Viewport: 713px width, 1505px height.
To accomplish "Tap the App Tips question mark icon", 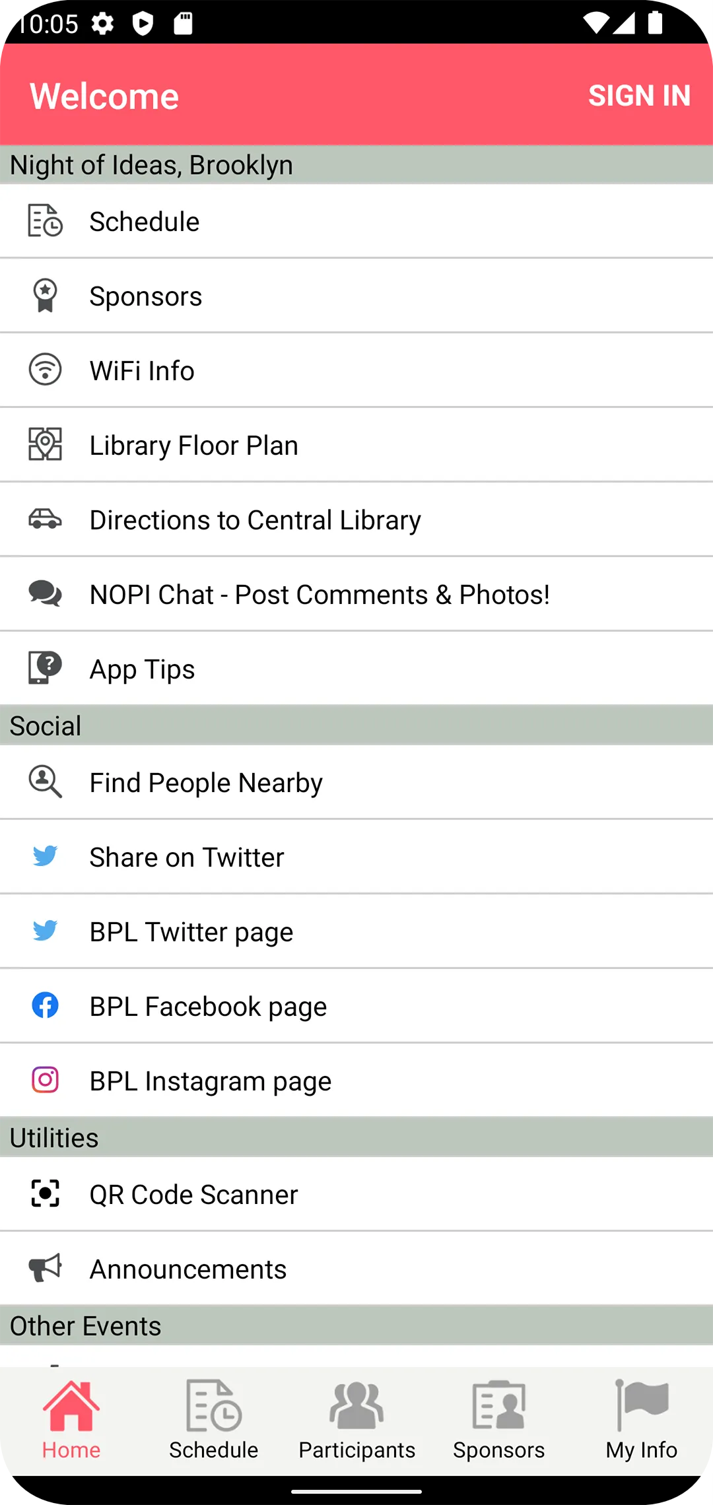I will coord(45,668).
